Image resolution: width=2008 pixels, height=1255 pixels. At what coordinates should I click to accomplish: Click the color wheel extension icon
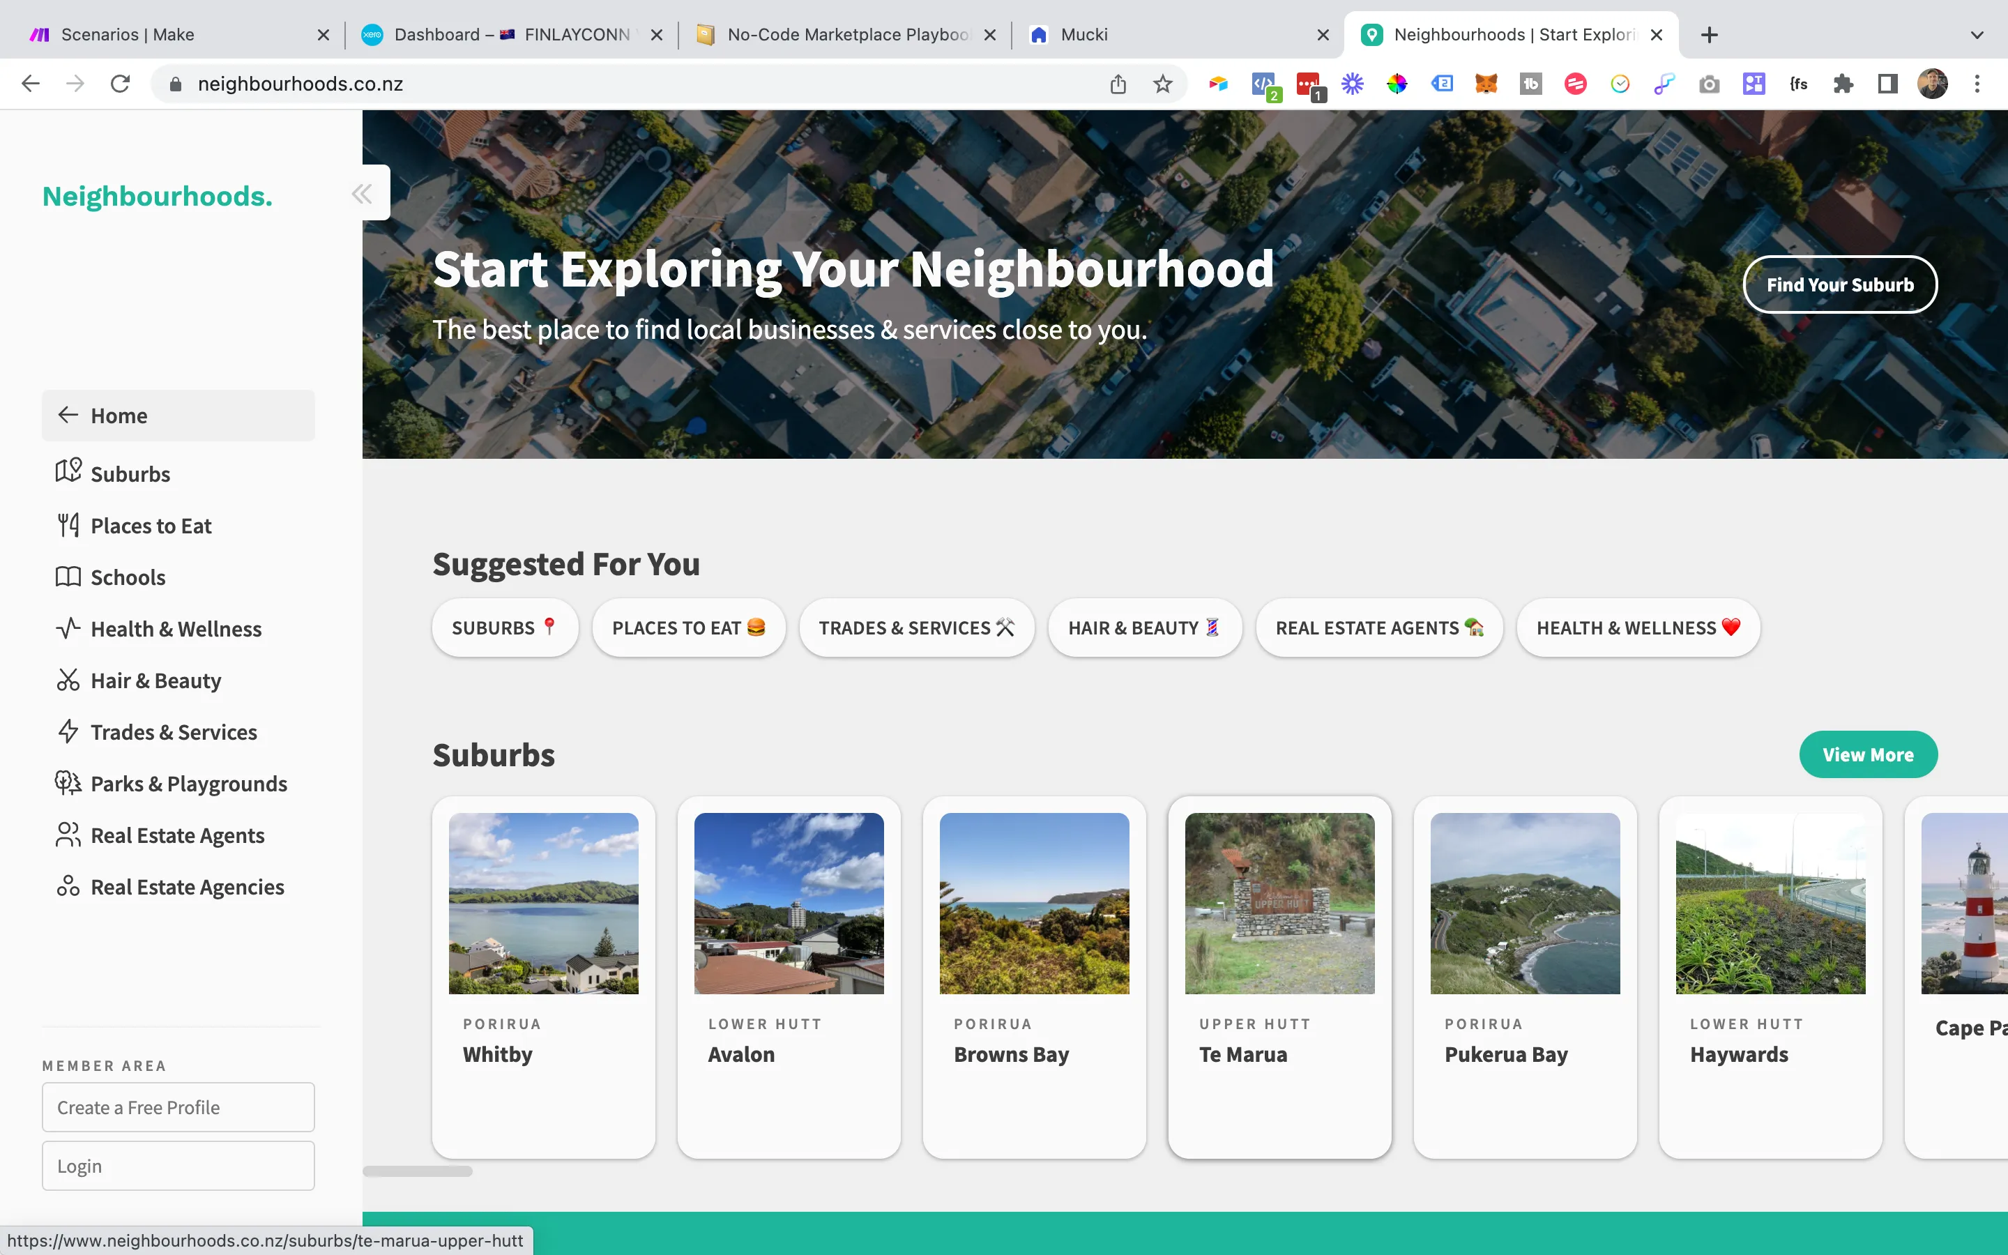click(x=1397, y=84)
